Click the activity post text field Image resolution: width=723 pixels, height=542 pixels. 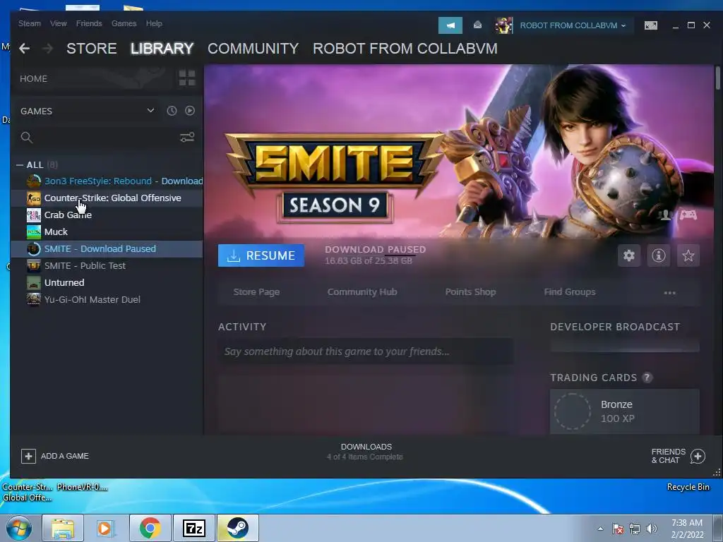(365, 351)
